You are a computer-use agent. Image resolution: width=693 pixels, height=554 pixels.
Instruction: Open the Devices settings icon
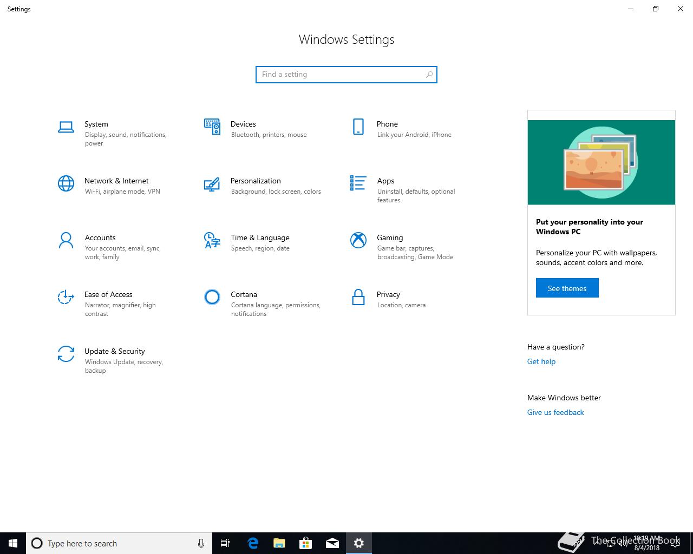tap(212, 127)
